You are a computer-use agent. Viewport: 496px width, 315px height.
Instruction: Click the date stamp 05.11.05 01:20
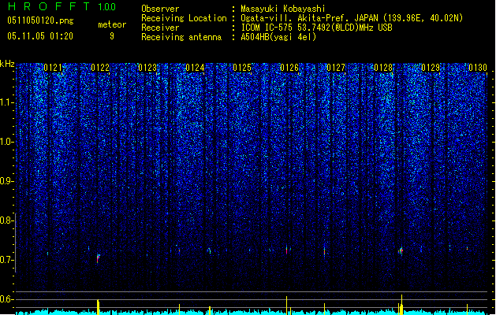[40, 36]
